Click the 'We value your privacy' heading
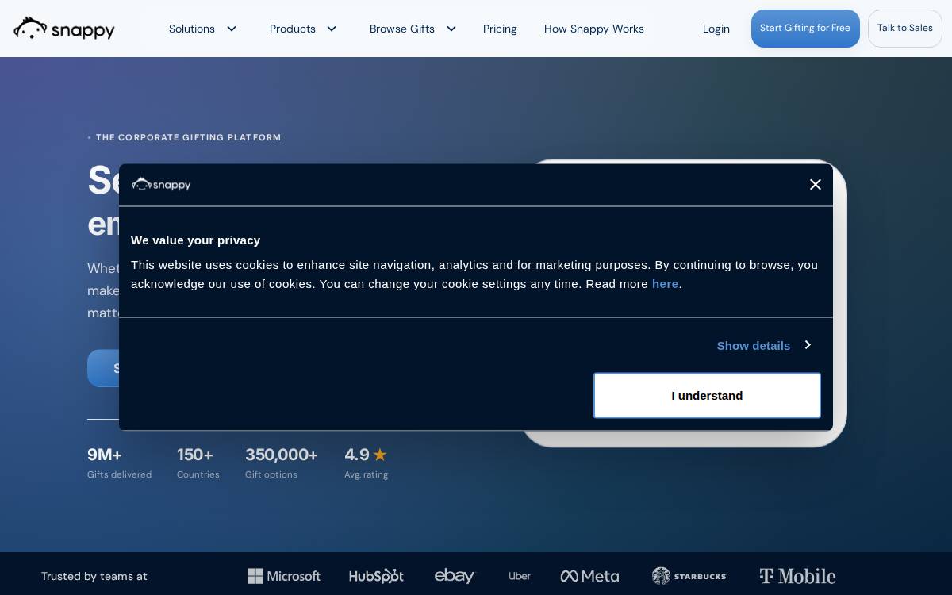The height and width of the screenshot is (595, 952). [195, 240]
